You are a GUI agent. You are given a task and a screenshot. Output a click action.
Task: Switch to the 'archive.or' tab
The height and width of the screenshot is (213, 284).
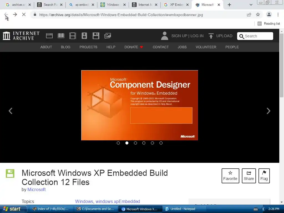click(18, 5)
